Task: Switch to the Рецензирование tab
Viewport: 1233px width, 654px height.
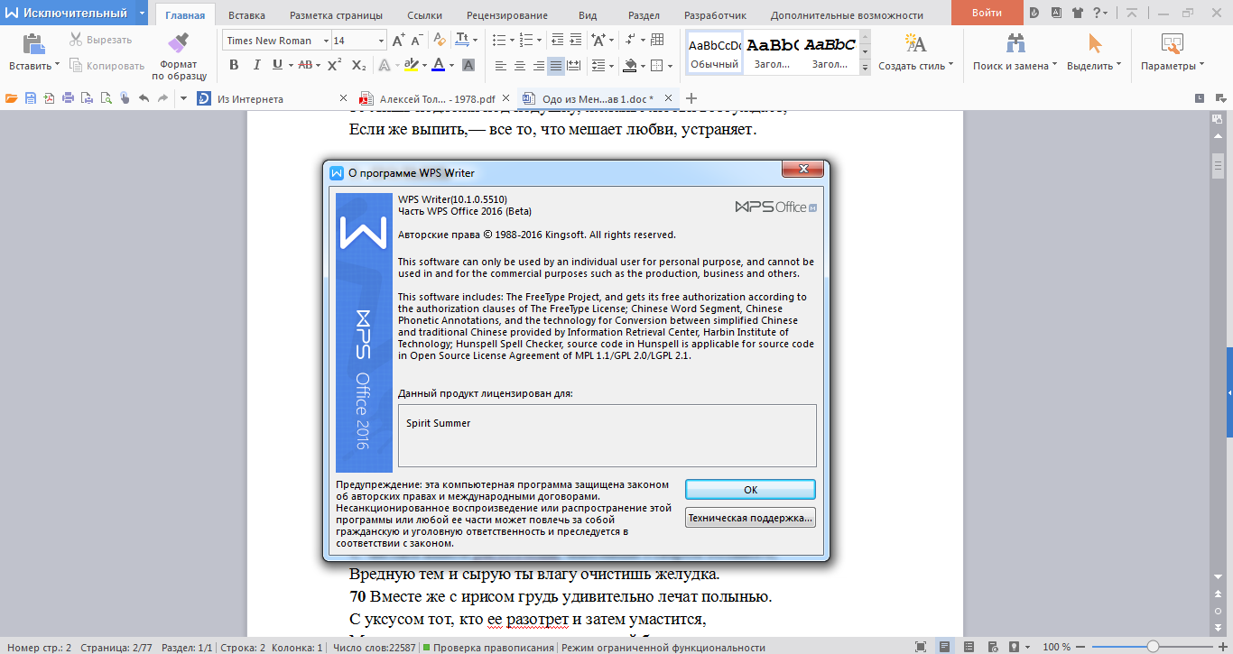Action: tap(506, 15)
